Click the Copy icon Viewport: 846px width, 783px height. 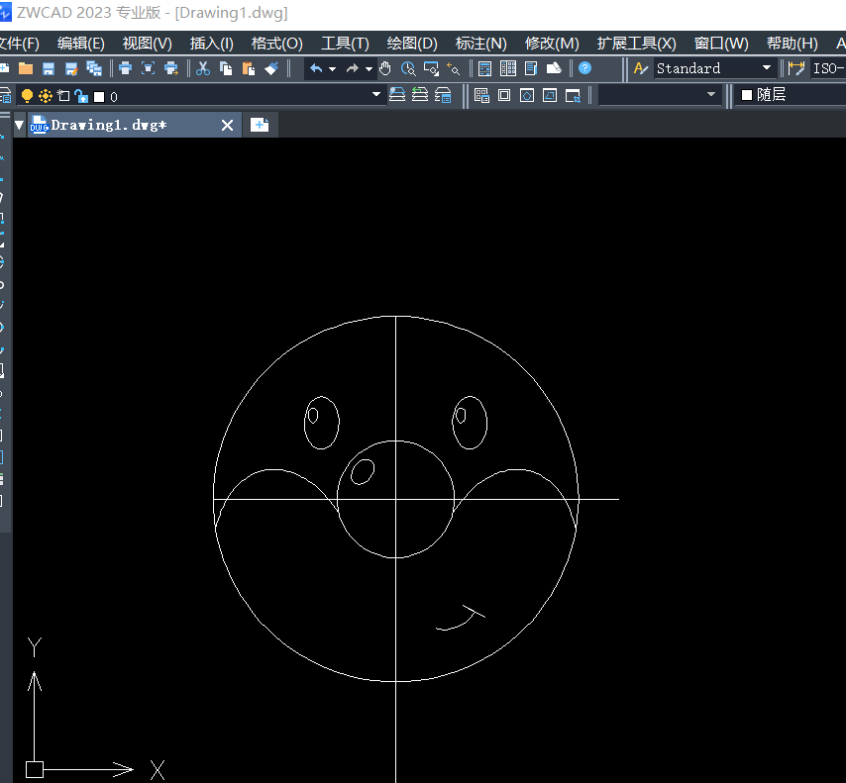click(226, 68)
